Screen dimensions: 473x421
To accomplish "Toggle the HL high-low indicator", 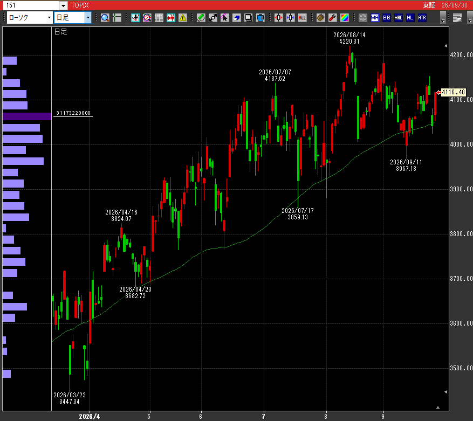I will (410, 18).
